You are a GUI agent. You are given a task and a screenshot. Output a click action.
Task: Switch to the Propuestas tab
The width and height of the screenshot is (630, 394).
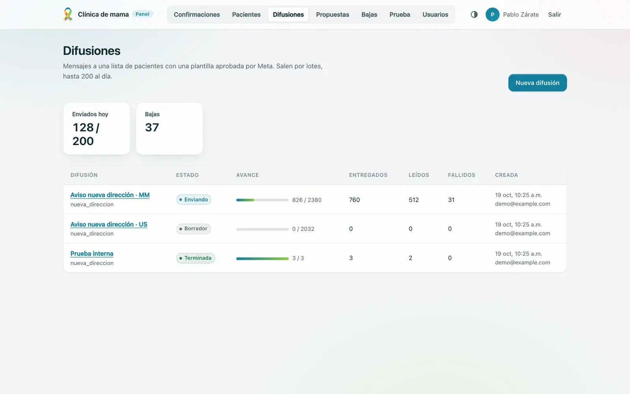[332, 15]
